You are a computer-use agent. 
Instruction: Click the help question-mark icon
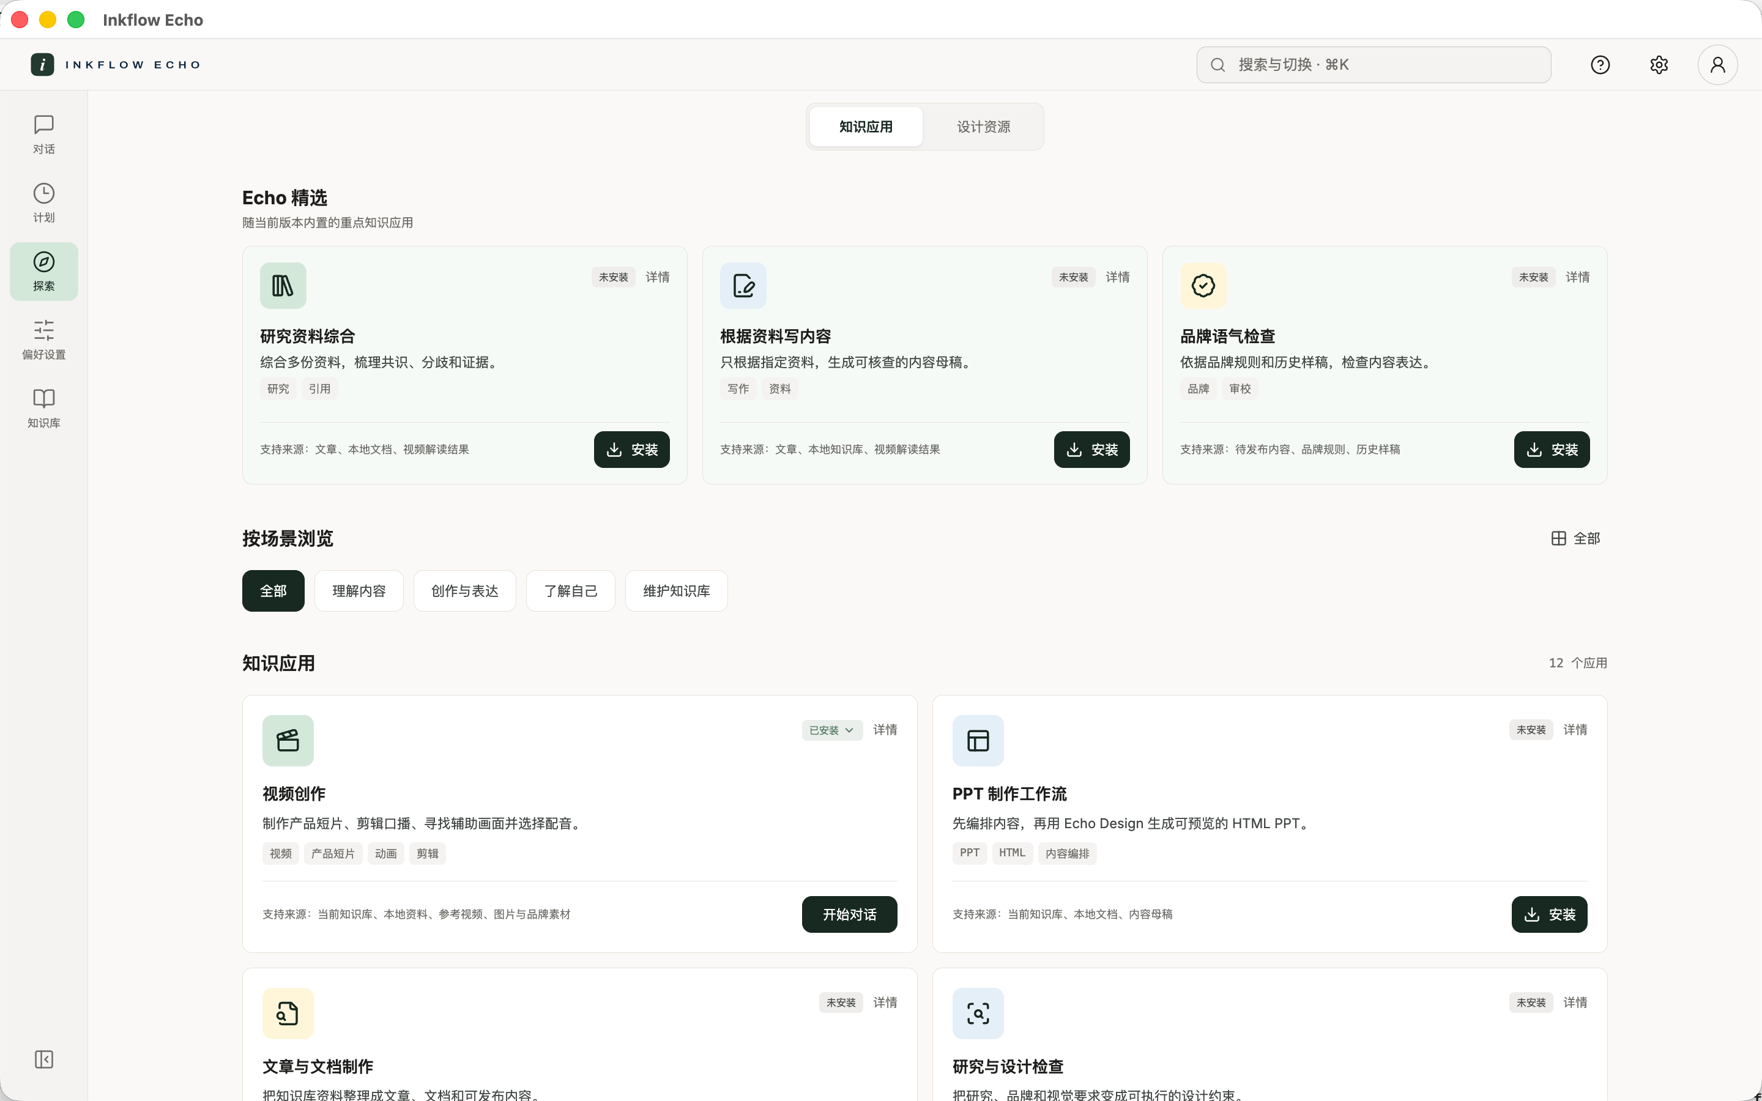point(1600,65)
